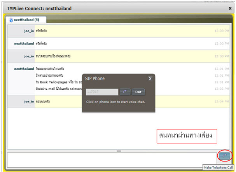Click the Make Telephone Call phone icon

pos(224,156)
